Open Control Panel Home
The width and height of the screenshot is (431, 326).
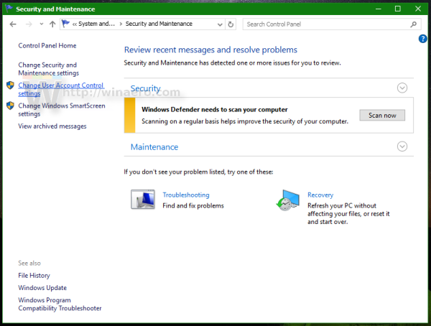pyautogui.click(x=47, y=46)
